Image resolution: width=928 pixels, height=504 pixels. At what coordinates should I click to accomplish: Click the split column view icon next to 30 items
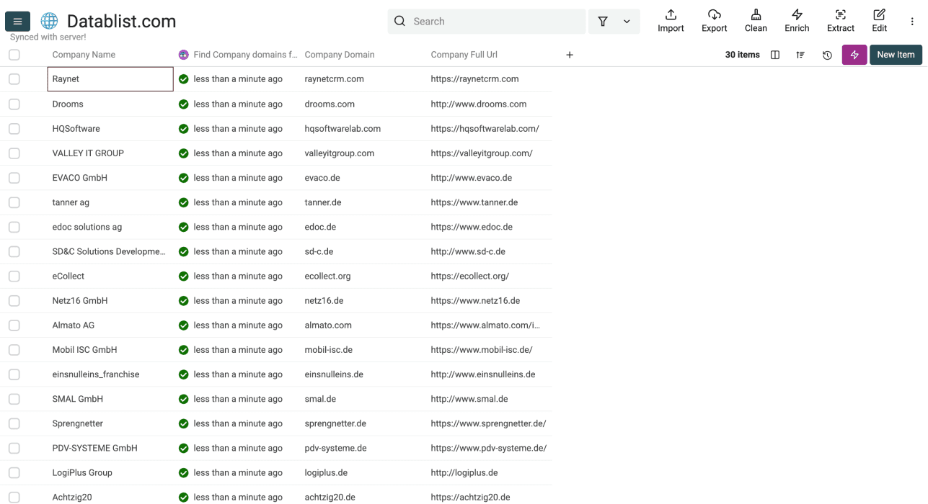click(x=774, y=55)
